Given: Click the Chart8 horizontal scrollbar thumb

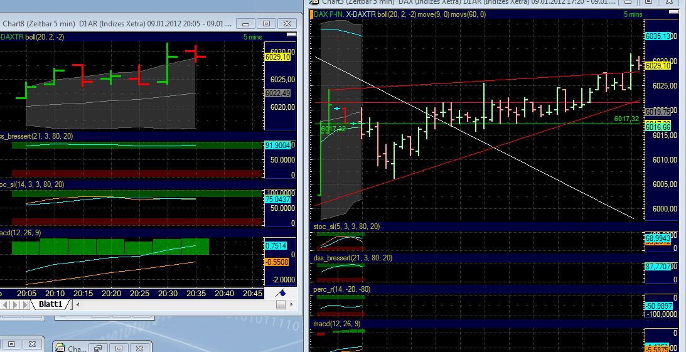Looking at the screenshot, I should pos(281,304).
